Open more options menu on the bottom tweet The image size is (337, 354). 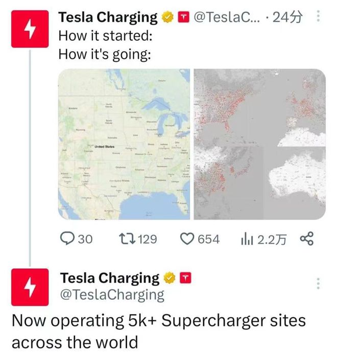(319, 283)
